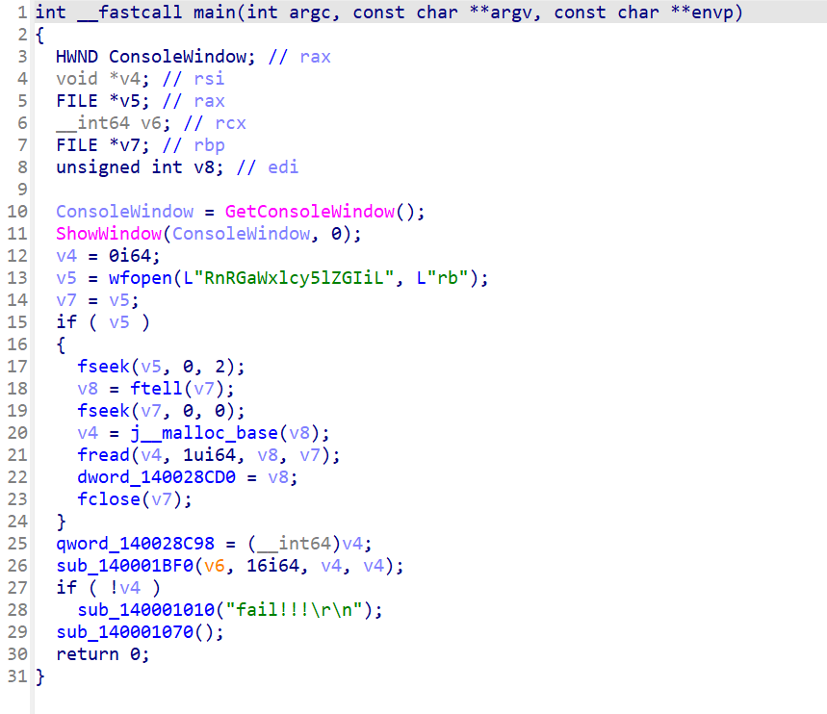This screenshot has height=714, width=827.
Task: Click the main function name in signature
Action: tap(214, 13)
